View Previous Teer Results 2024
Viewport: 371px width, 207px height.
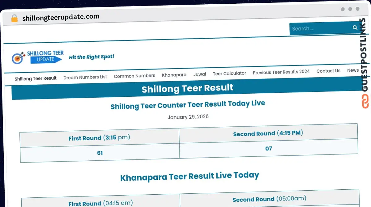(281, 72)
